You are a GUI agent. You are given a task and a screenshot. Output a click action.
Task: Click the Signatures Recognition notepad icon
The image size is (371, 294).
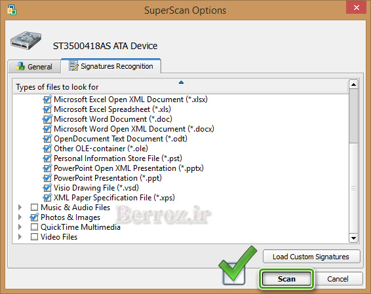[73, 66]
